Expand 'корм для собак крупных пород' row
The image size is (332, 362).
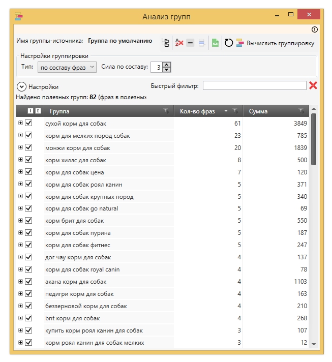tap(20, 196)
